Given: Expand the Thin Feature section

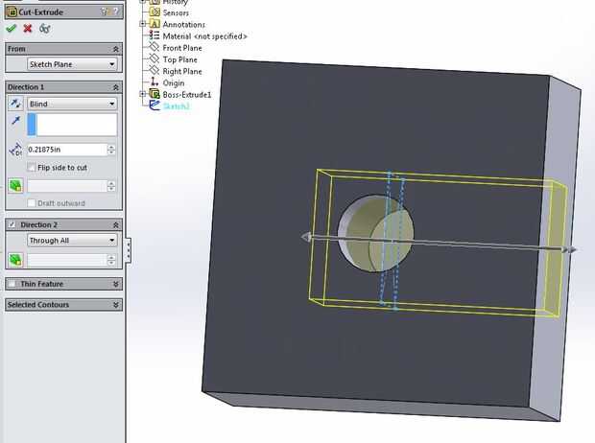Looking at the screenshot, I should [116, 284].
